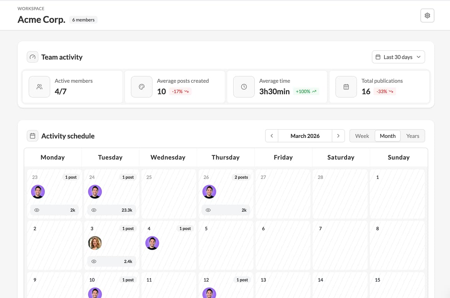This screenshot has height=298, width=450.
Task: Click the 23.3k views count
Action: click(127, 210)
